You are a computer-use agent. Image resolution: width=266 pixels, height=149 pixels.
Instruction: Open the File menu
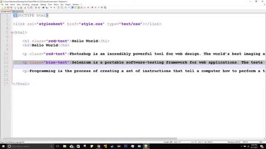pos(2,5)
